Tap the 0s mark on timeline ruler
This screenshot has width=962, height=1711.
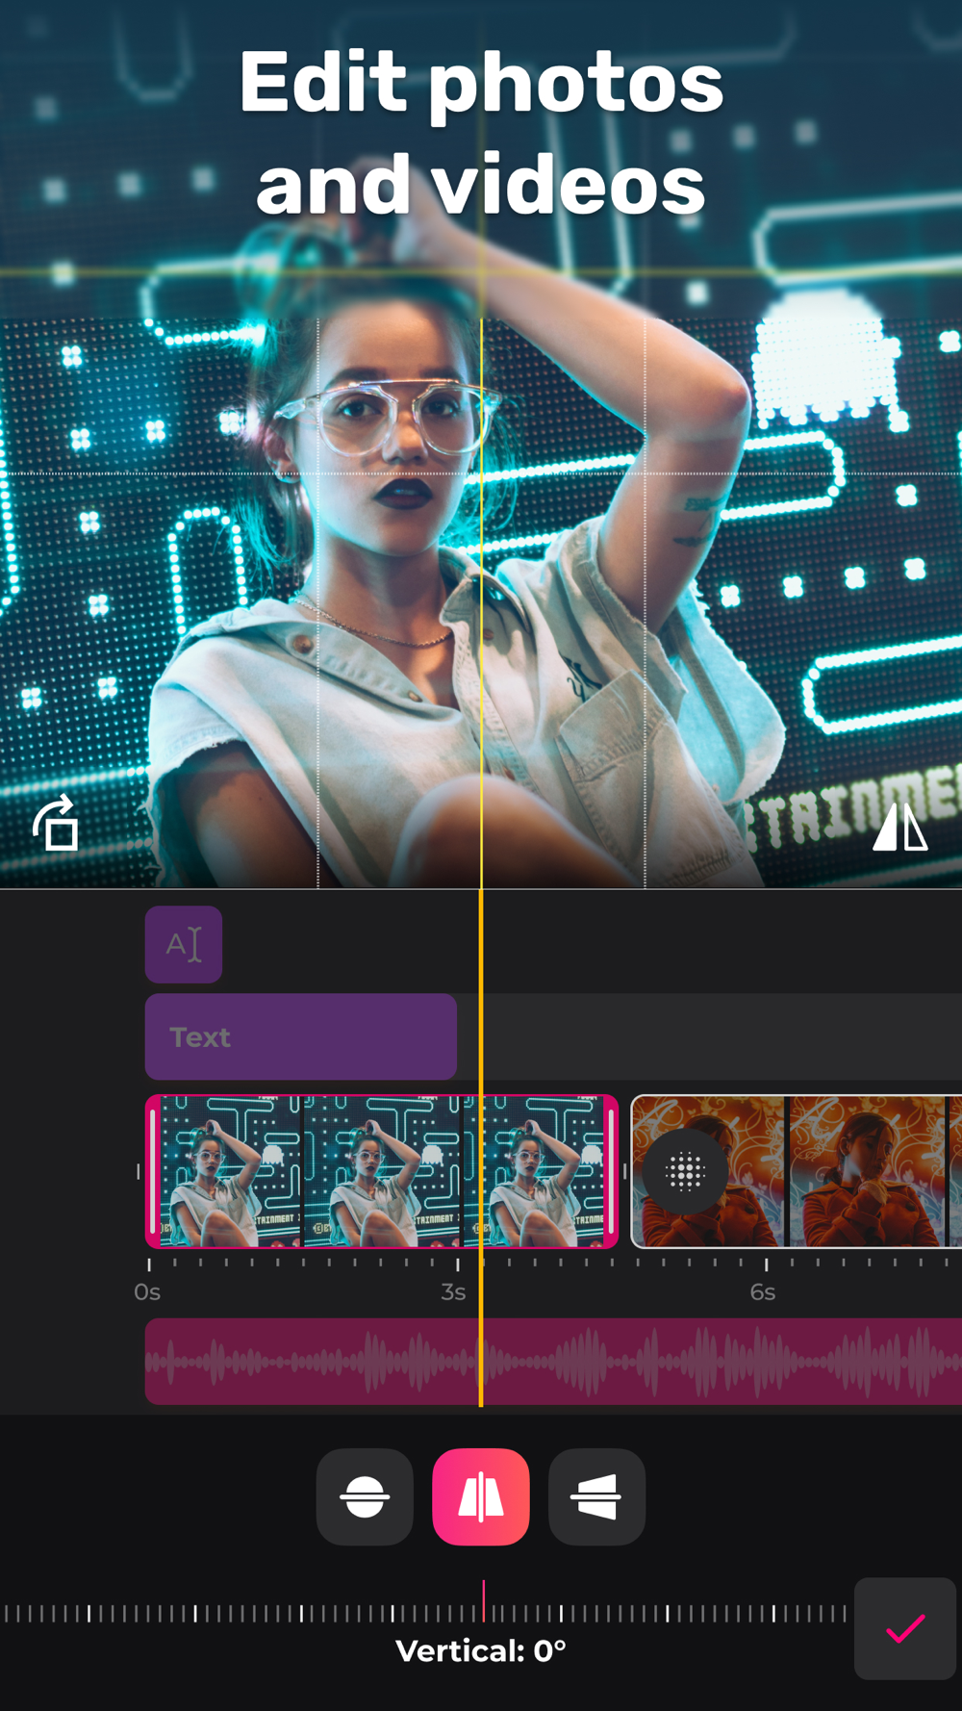click(147, 1291)
